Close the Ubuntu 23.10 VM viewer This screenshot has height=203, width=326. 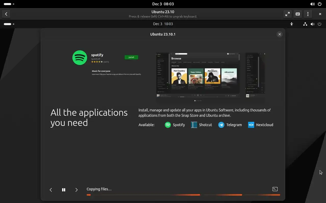pos(320,14)
